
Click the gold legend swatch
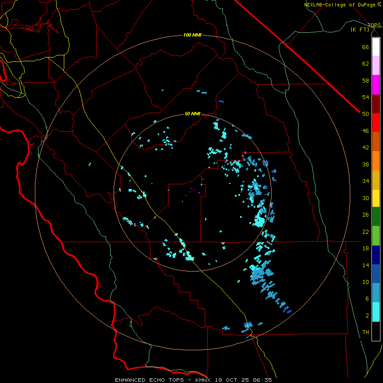pos(376,180)
